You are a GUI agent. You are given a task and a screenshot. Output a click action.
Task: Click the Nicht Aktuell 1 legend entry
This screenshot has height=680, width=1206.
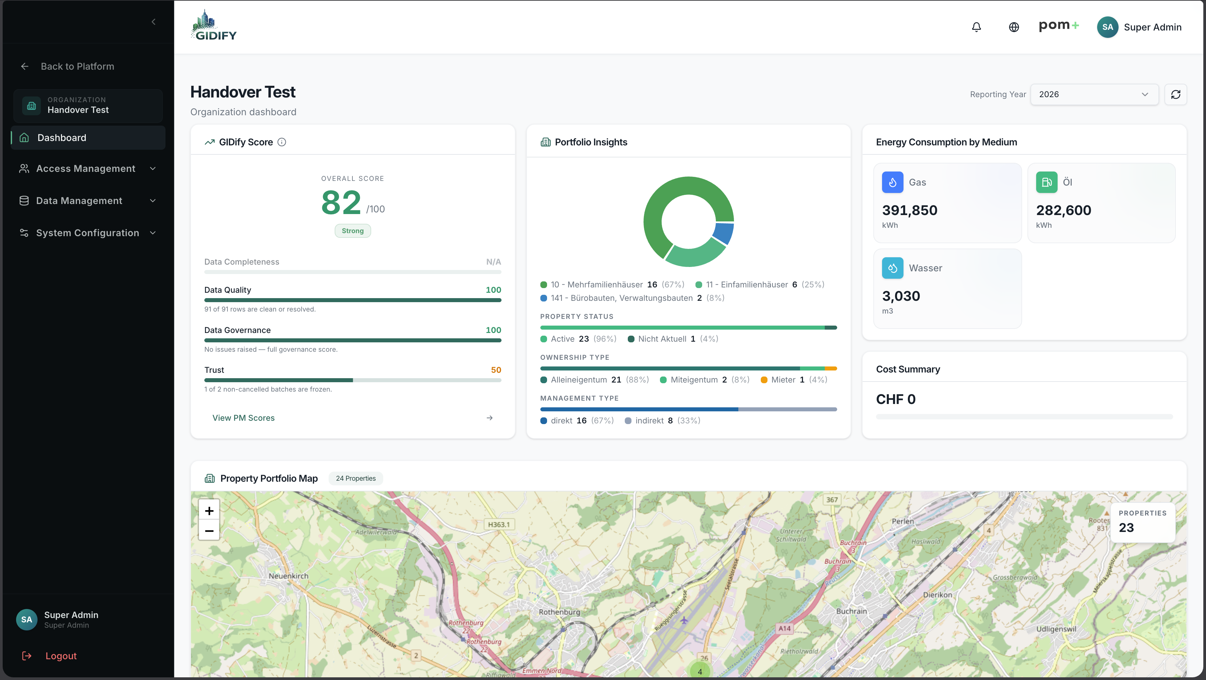(x=673, y=339)
